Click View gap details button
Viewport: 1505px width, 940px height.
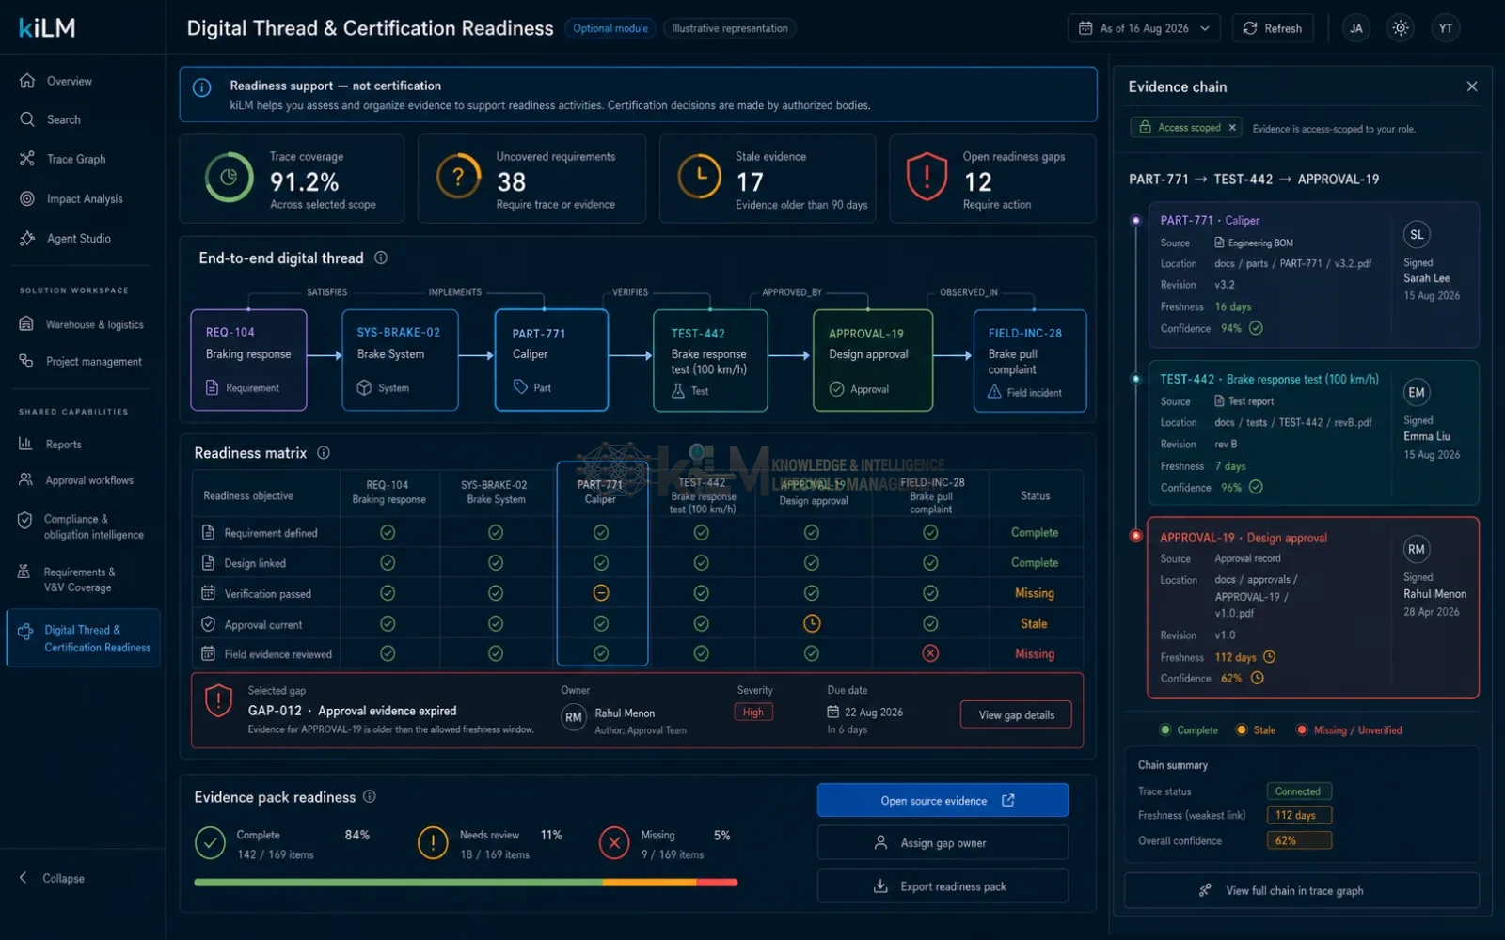click(1016, 714)
